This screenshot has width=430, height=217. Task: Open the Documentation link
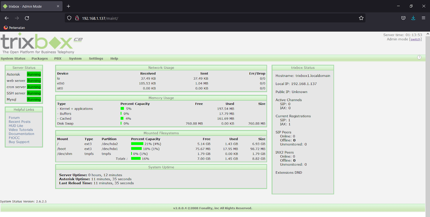21,134
